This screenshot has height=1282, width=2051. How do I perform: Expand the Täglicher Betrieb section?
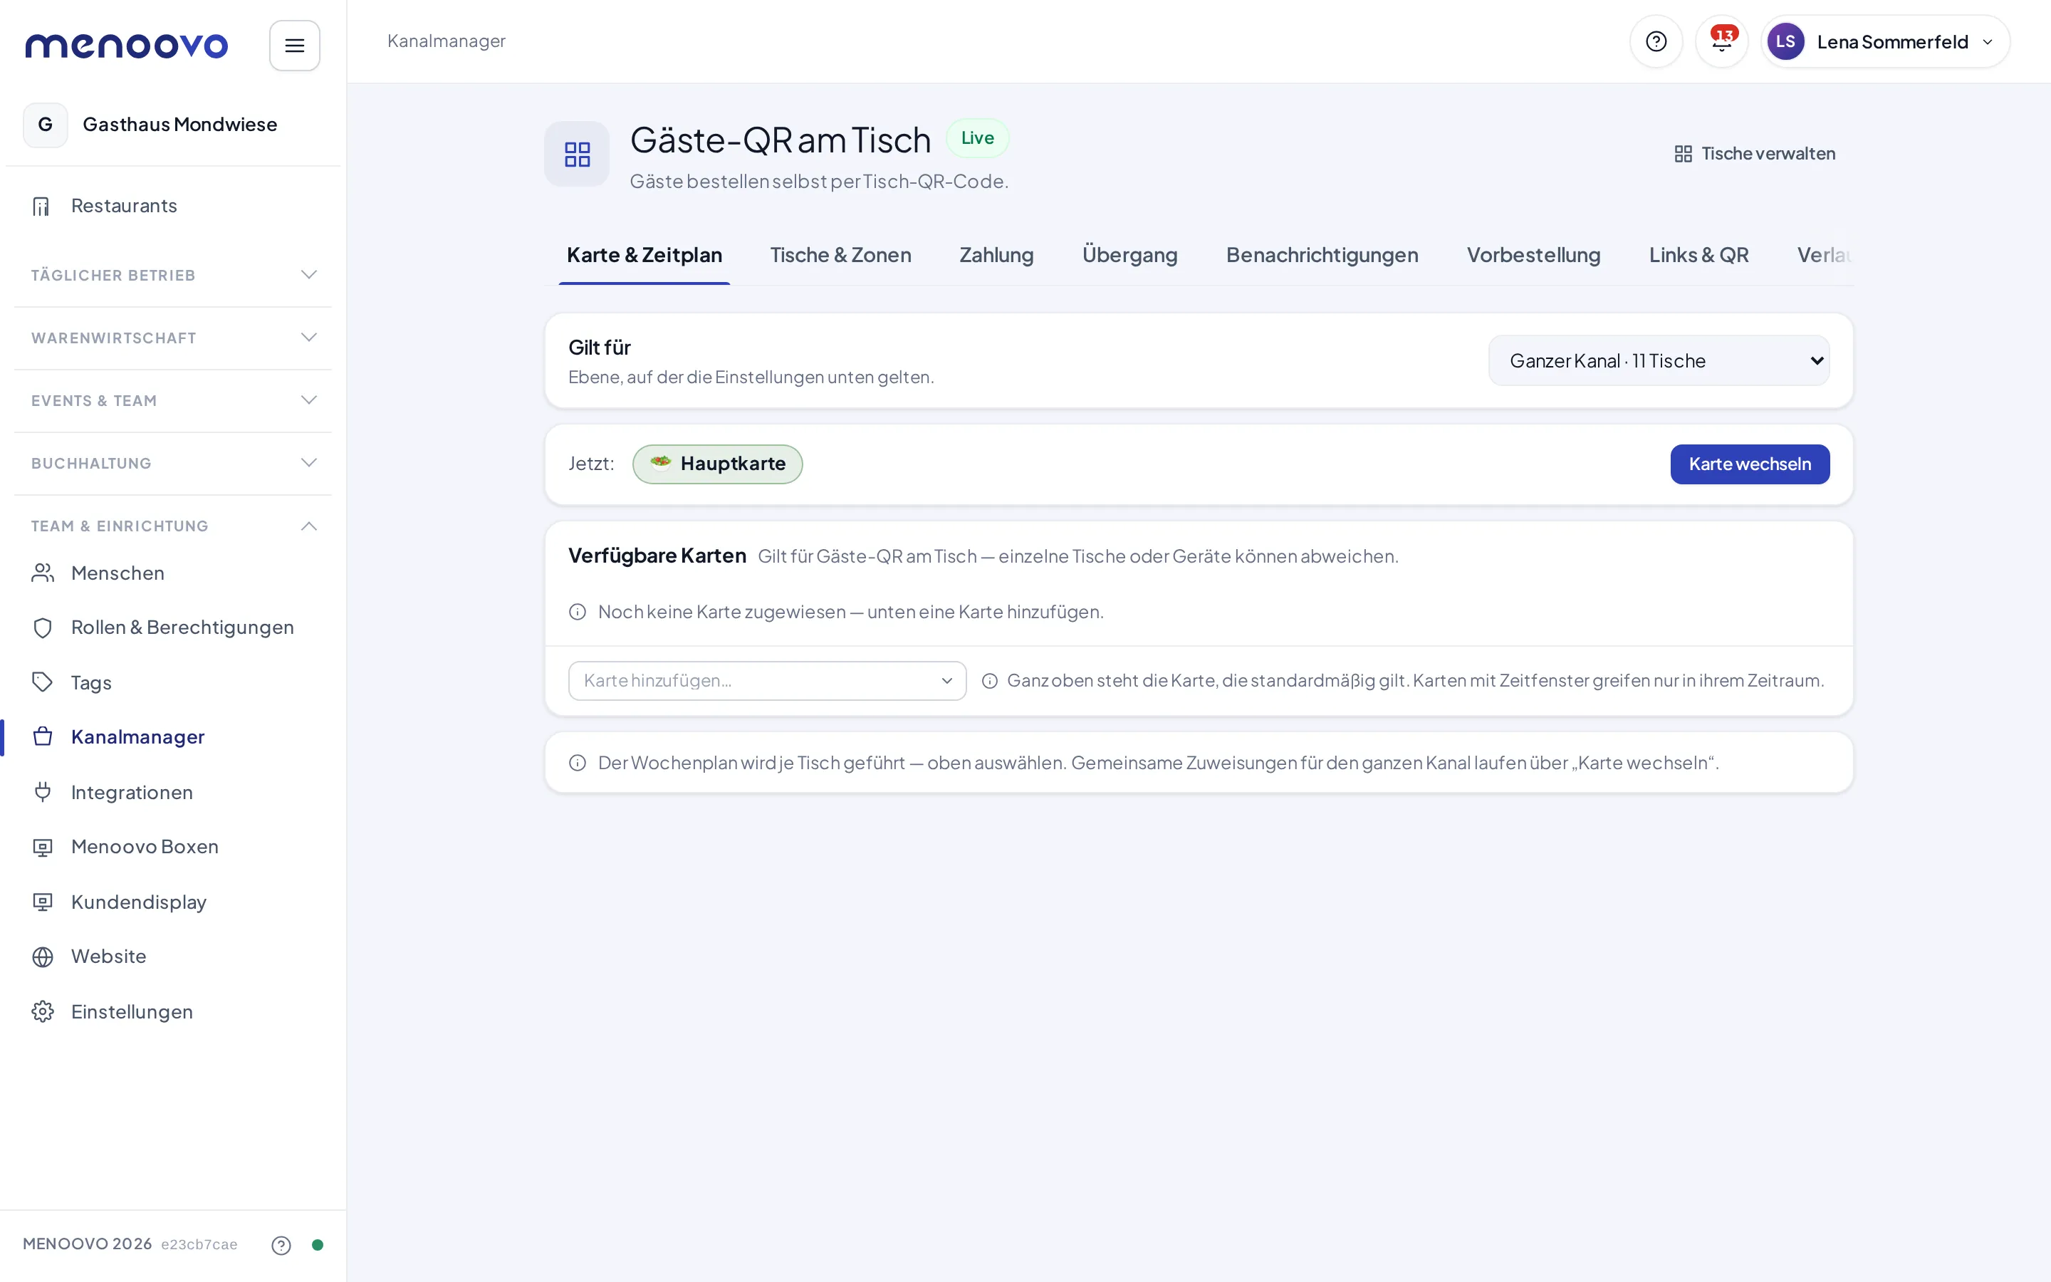(173, 275)
